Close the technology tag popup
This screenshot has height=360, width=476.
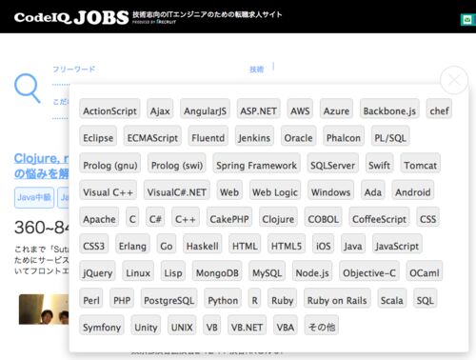[x=454, y=80]
